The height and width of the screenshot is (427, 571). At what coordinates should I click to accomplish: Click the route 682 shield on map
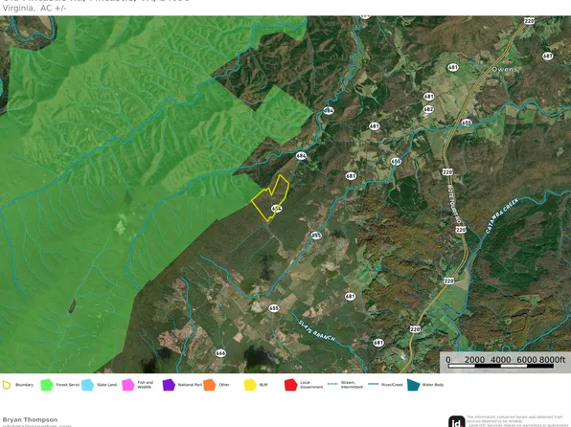(428, 109)
